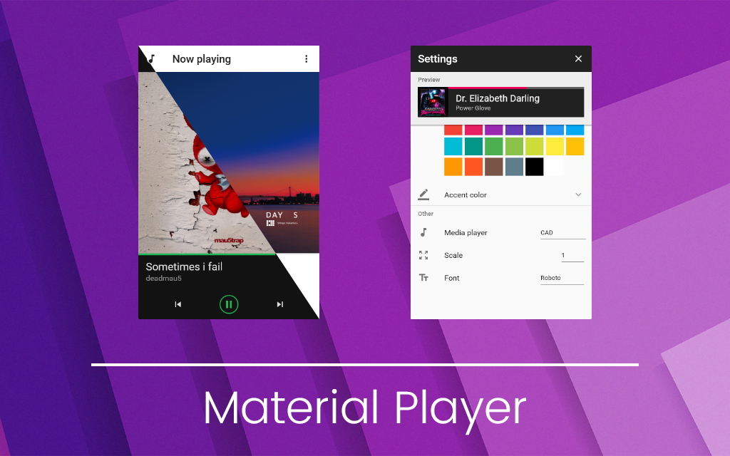
Task: Click the green song progress bar
Action: click(207, 254)
